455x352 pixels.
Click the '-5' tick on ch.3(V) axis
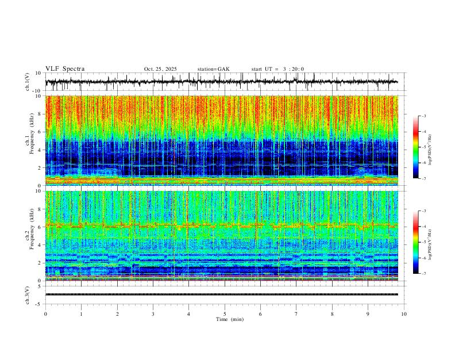[x=39, y=304]
